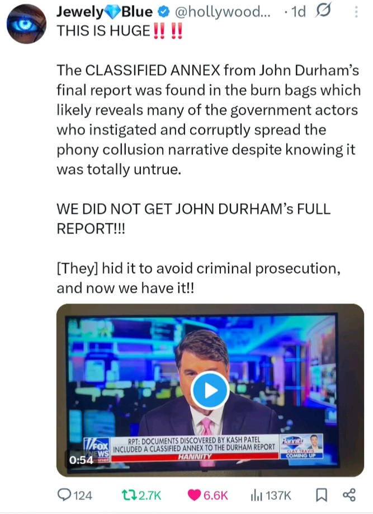Toggle the pink heart like icon

pos(194,495)
